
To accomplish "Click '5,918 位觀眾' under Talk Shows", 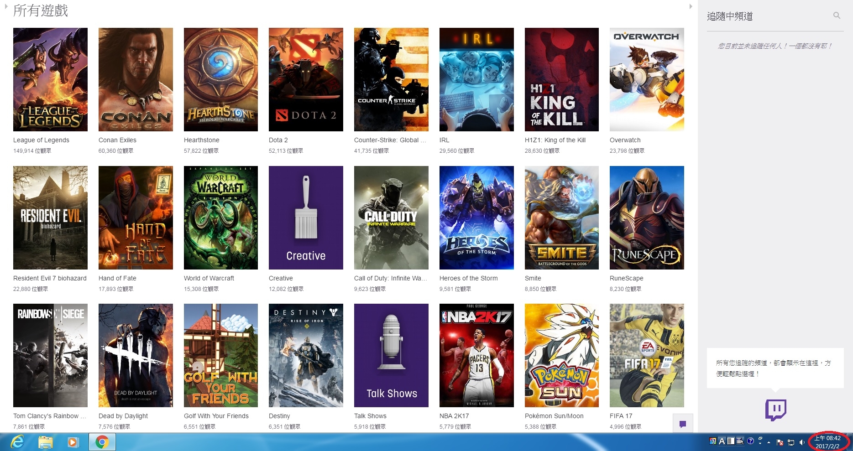I will click(370, 426).
